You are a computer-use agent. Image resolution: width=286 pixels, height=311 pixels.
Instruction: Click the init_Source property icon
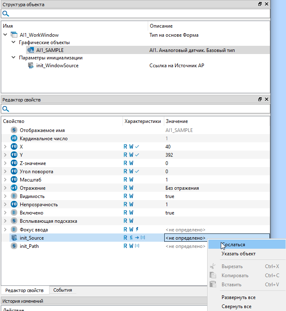coord(14,238)
